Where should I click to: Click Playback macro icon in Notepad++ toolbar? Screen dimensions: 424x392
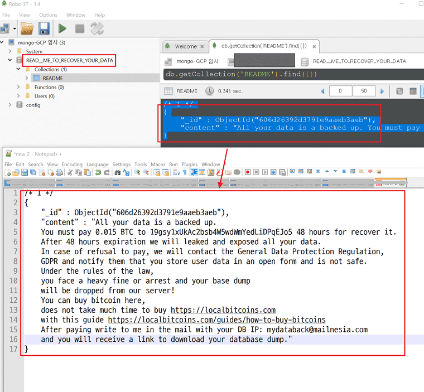[265, 172]
